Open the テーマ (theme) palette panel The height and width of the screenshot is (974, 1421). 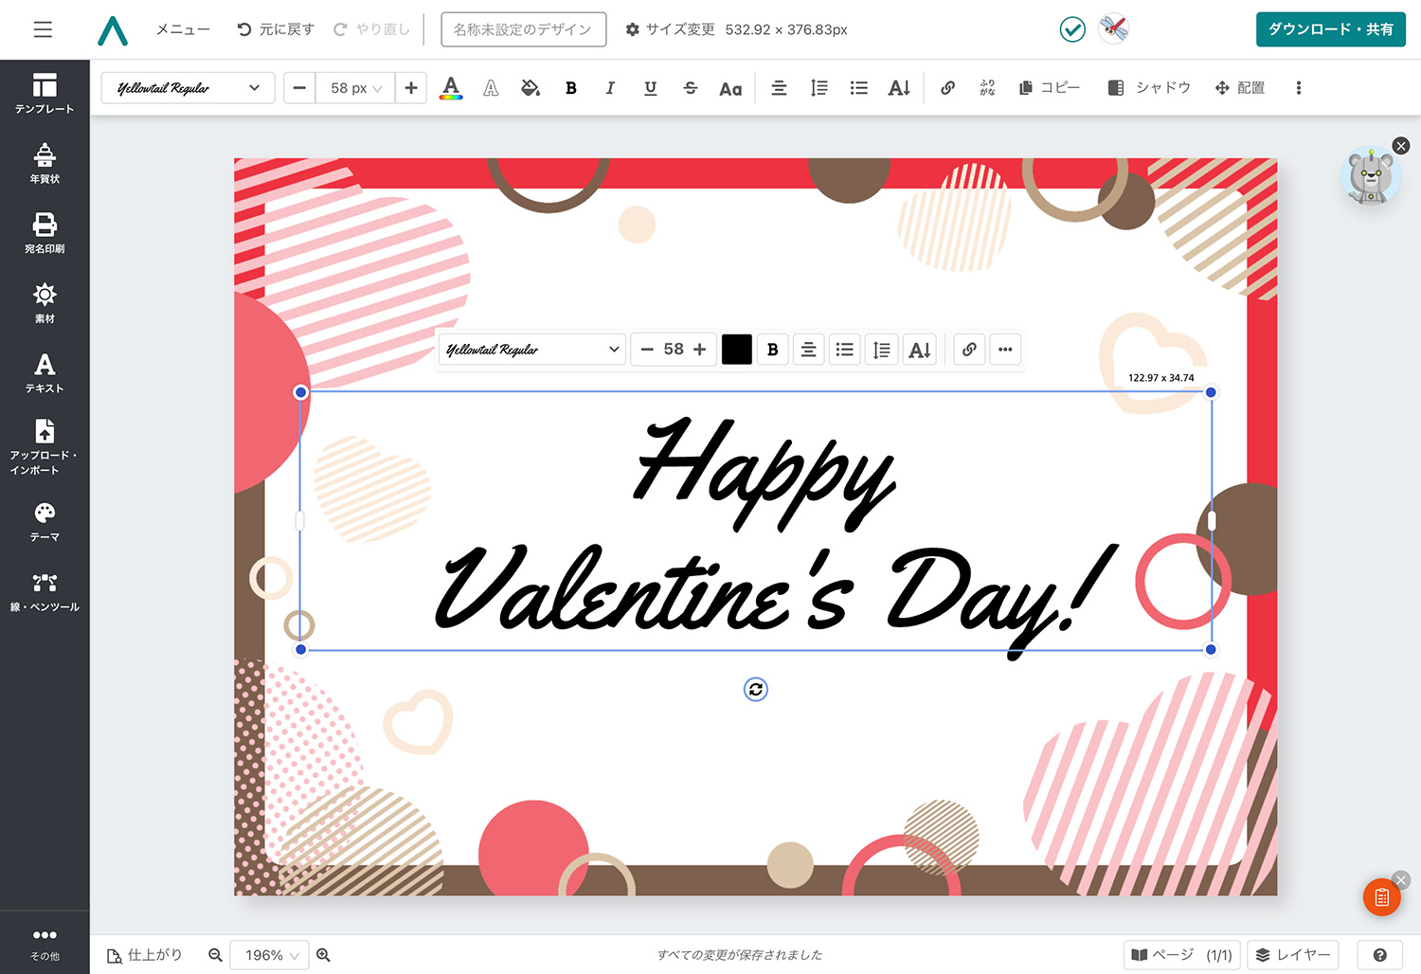coord(45,521)
